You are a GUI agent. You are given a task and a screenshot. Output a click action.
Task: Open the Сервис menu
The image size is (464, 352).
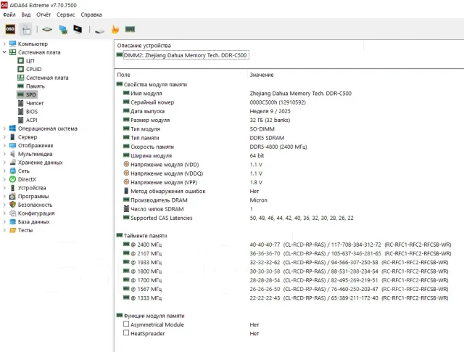(66, 15)
